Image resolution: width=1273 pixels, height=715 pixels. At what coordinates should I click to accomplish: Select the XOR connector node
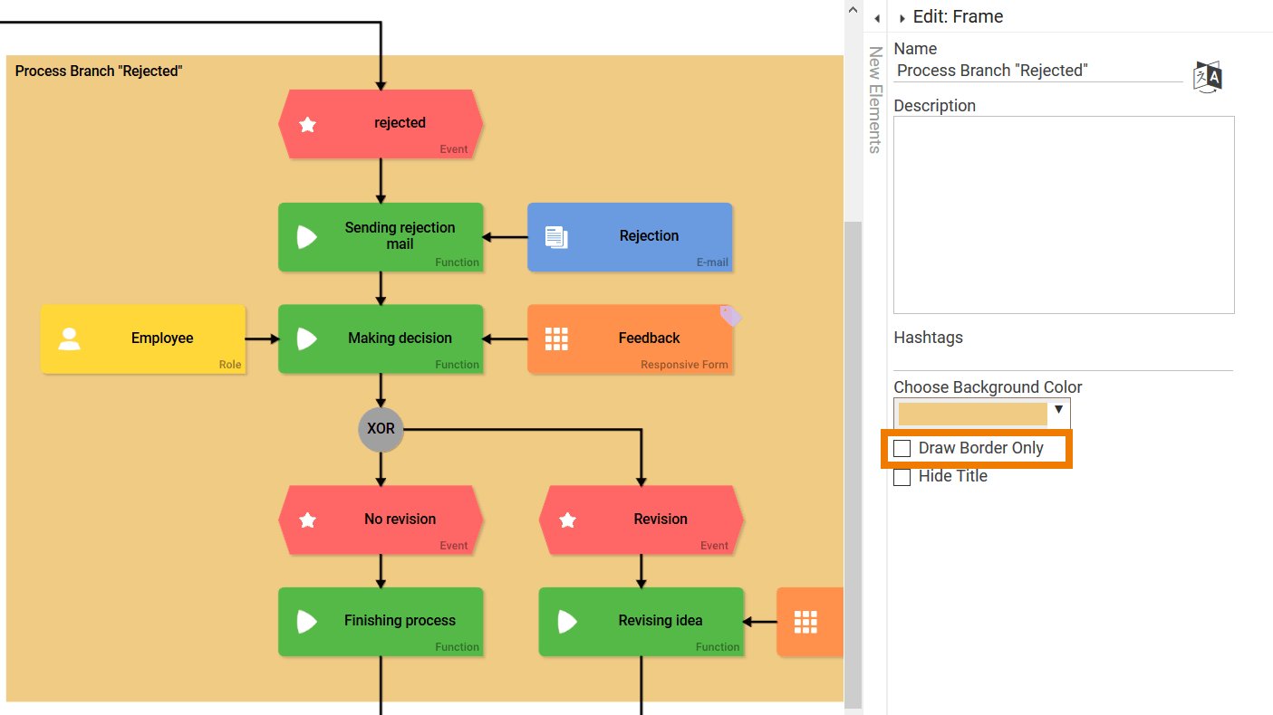(381, 429)
